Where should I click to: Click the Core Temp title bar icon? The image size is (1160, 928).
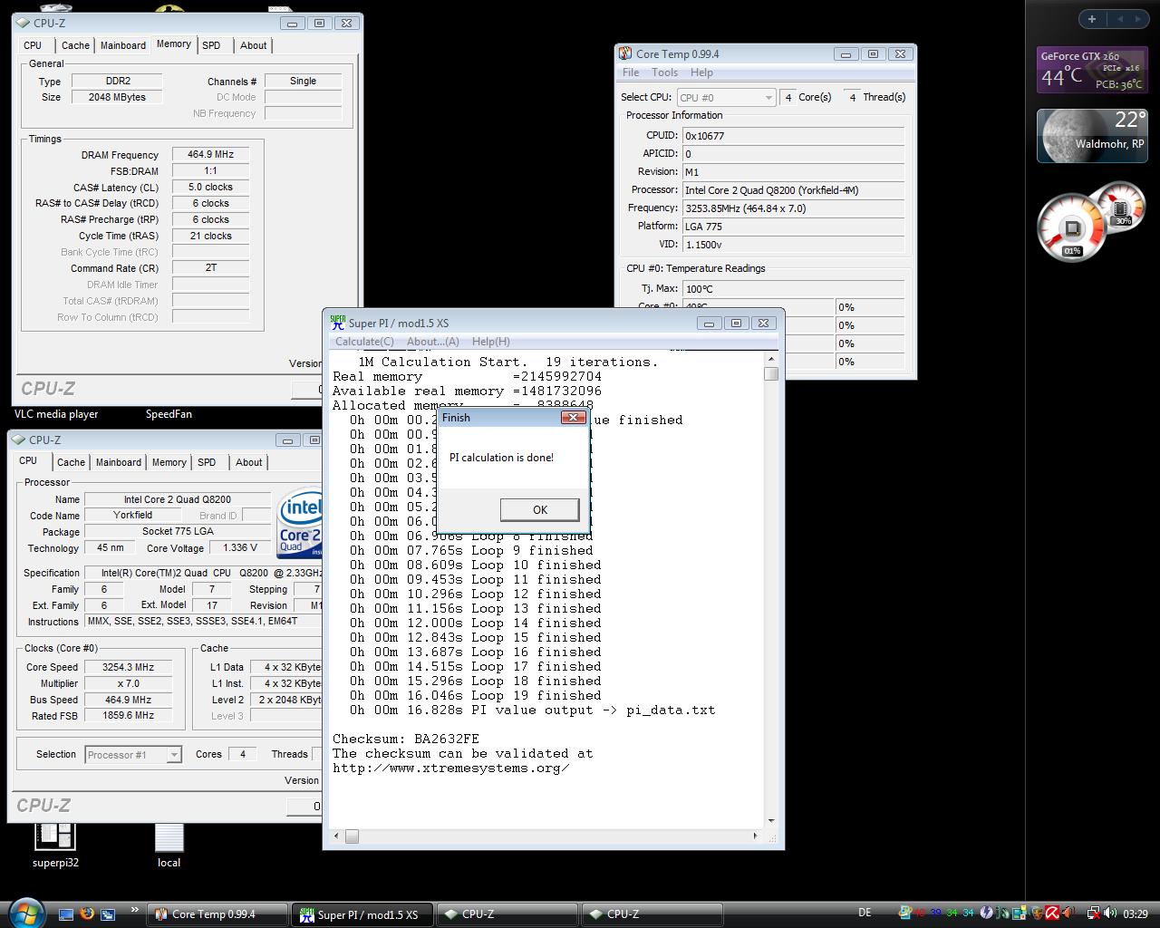(x=625, y=53)
